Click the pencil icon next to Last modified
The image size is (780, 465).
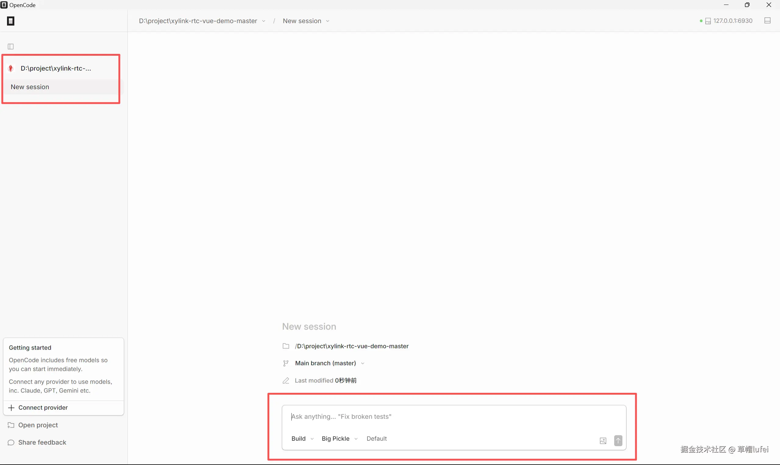pyautogui.click(x=286, y=380)
